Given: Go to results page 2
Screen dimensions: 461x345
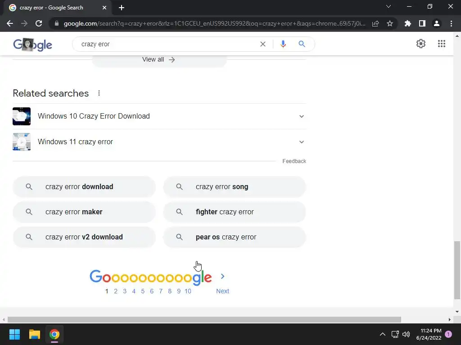Looking at the screenshot, I should click(x=116, y=291).
